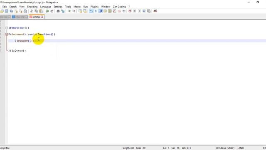266x150 pixels.
Task: Open the Encoding menu
Action: pyautogui.click(x=32, y=7)
